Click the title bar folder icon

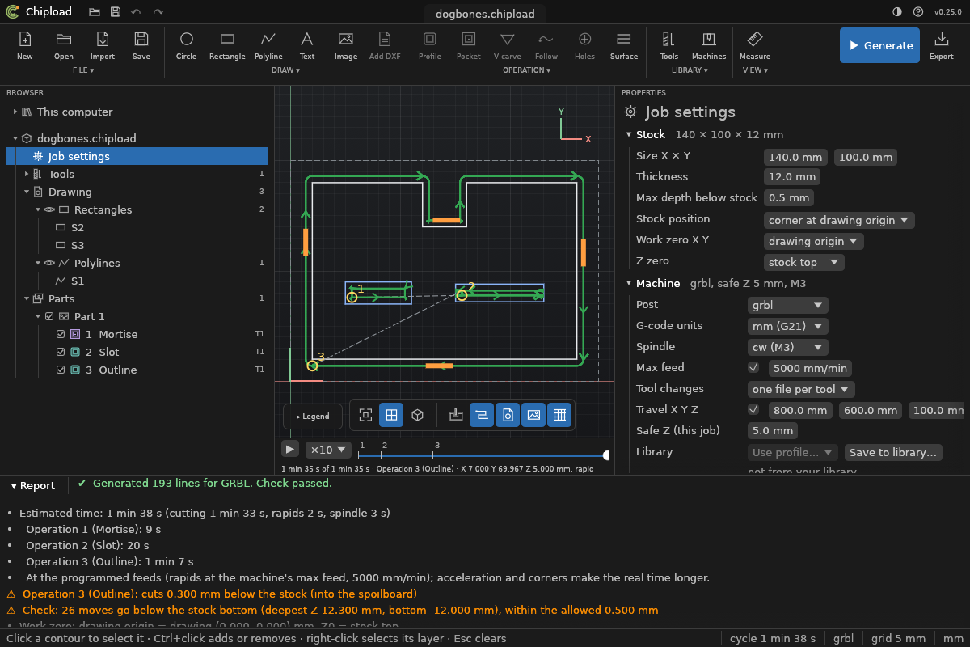(95, 12)
